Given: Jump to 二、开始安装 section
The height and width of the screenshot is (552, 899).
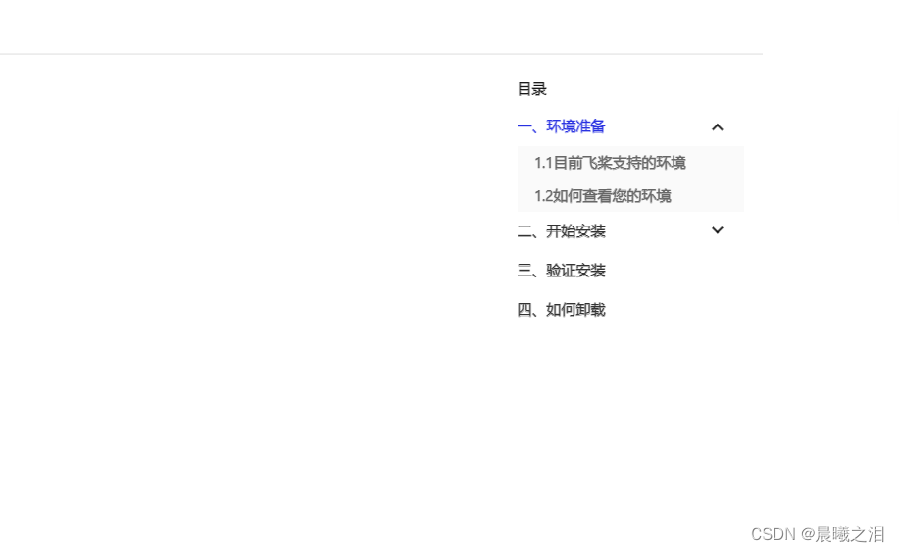Looking at the screenshot, I should (x=561, y=231).
